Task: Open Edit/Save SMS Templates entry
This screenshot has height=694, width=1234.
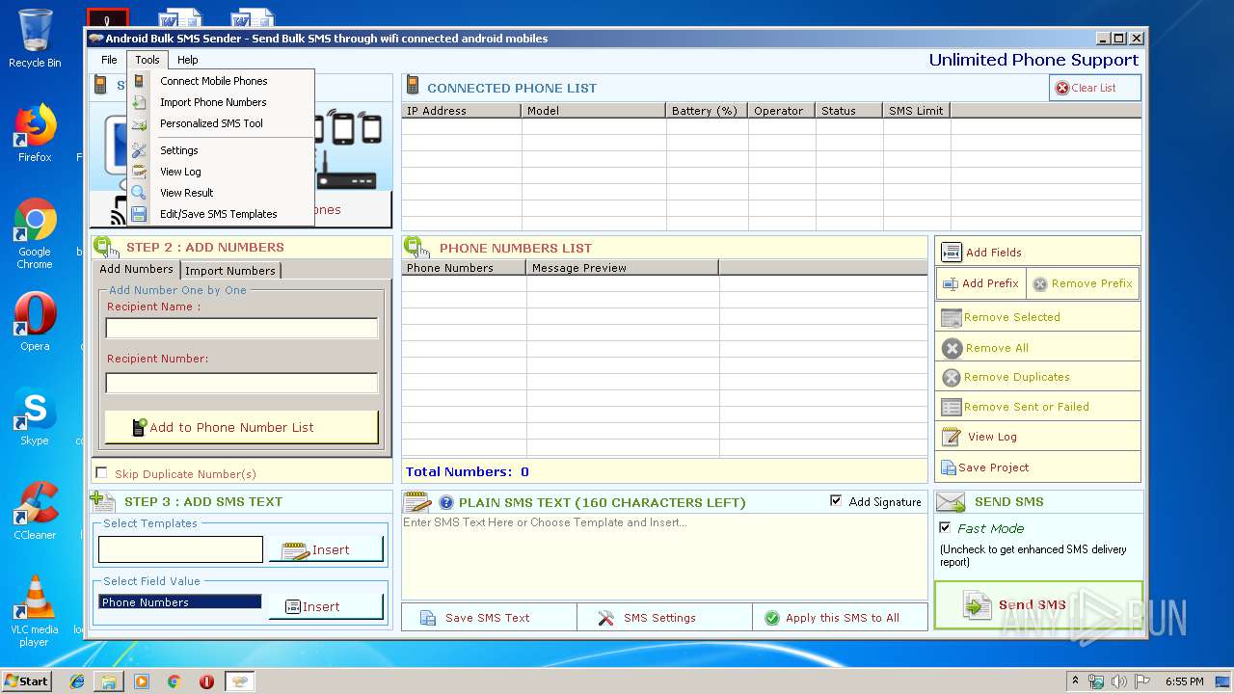Action: pyautogui.click(x=221, y=214)
